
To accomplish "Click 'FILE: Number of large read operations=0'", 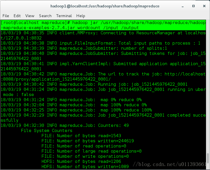I will click(x=91, y=151).
